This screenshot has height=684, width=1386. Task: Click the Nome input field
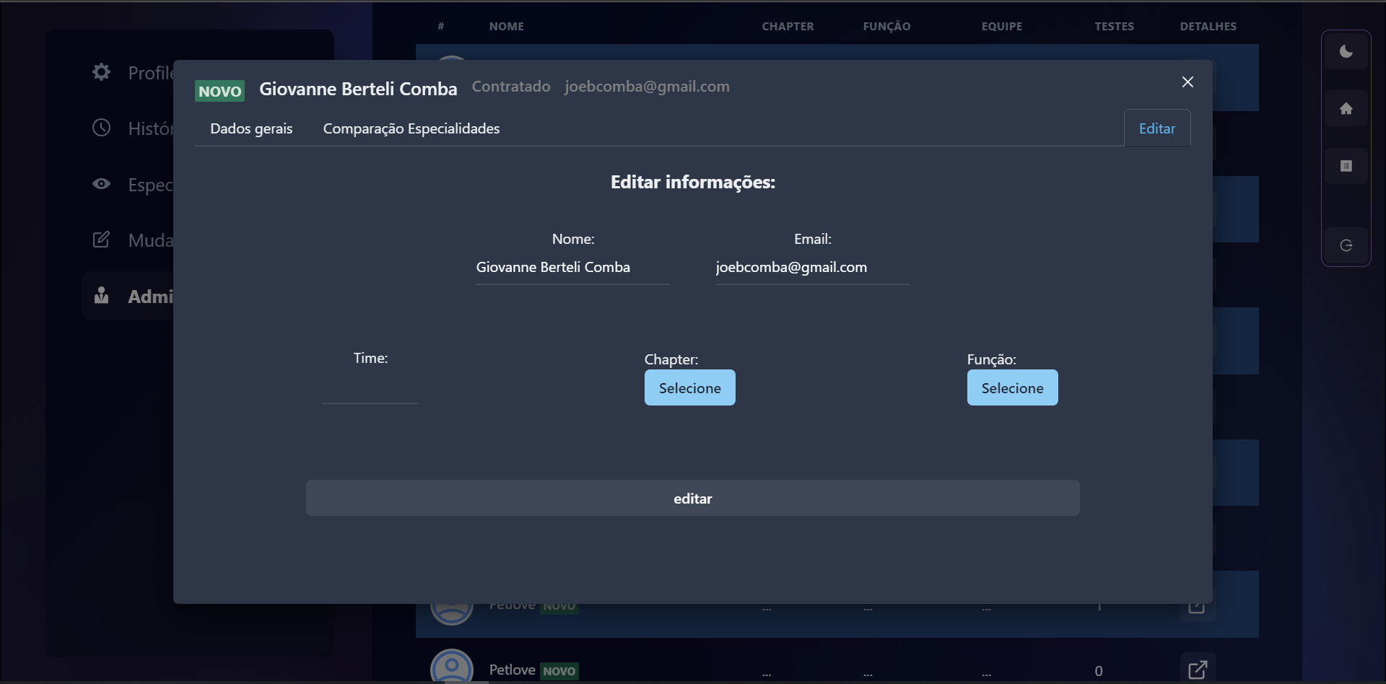[x=572, y=268]
